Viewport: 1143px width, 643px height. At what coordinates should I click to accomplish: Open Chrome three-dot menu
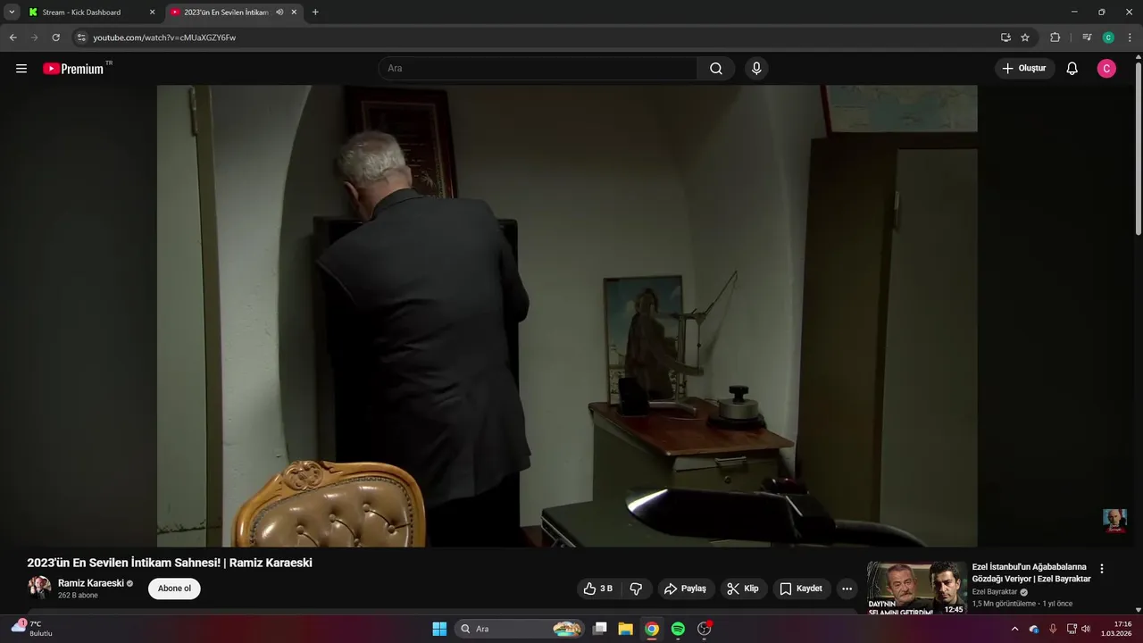pos(1130,38)
